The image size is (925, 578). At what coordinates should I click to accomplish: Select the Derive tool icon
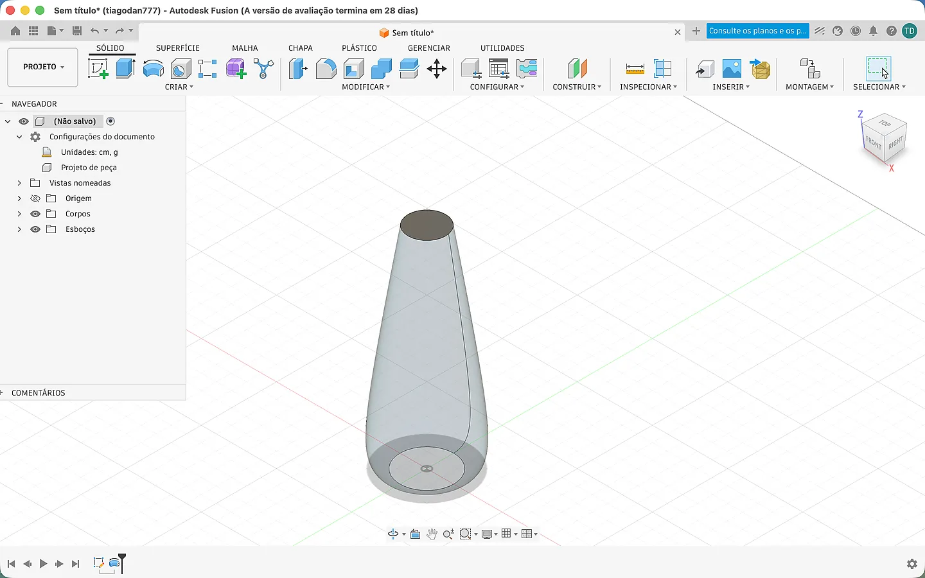click(x=263, y=68)
